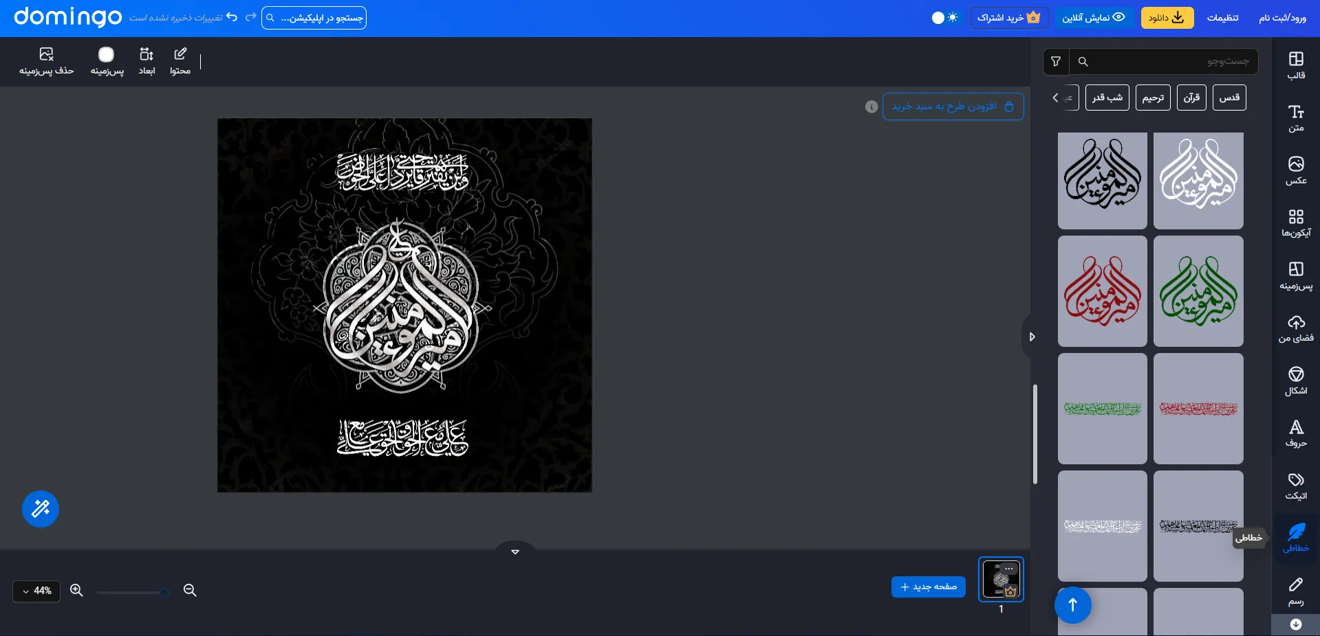This screenshot has width=1320, height=636.
Task: Click the info icon beside add-to-cart
Action: [x=872, y=106]
